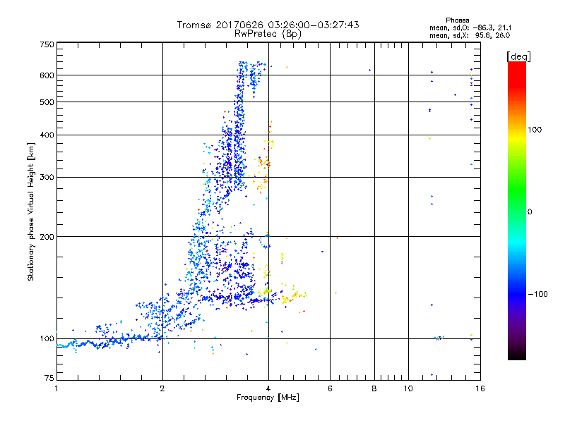Click the '75' tick label at axis bottom
This screenshot has width=565, height=423.
pos(49,378)
